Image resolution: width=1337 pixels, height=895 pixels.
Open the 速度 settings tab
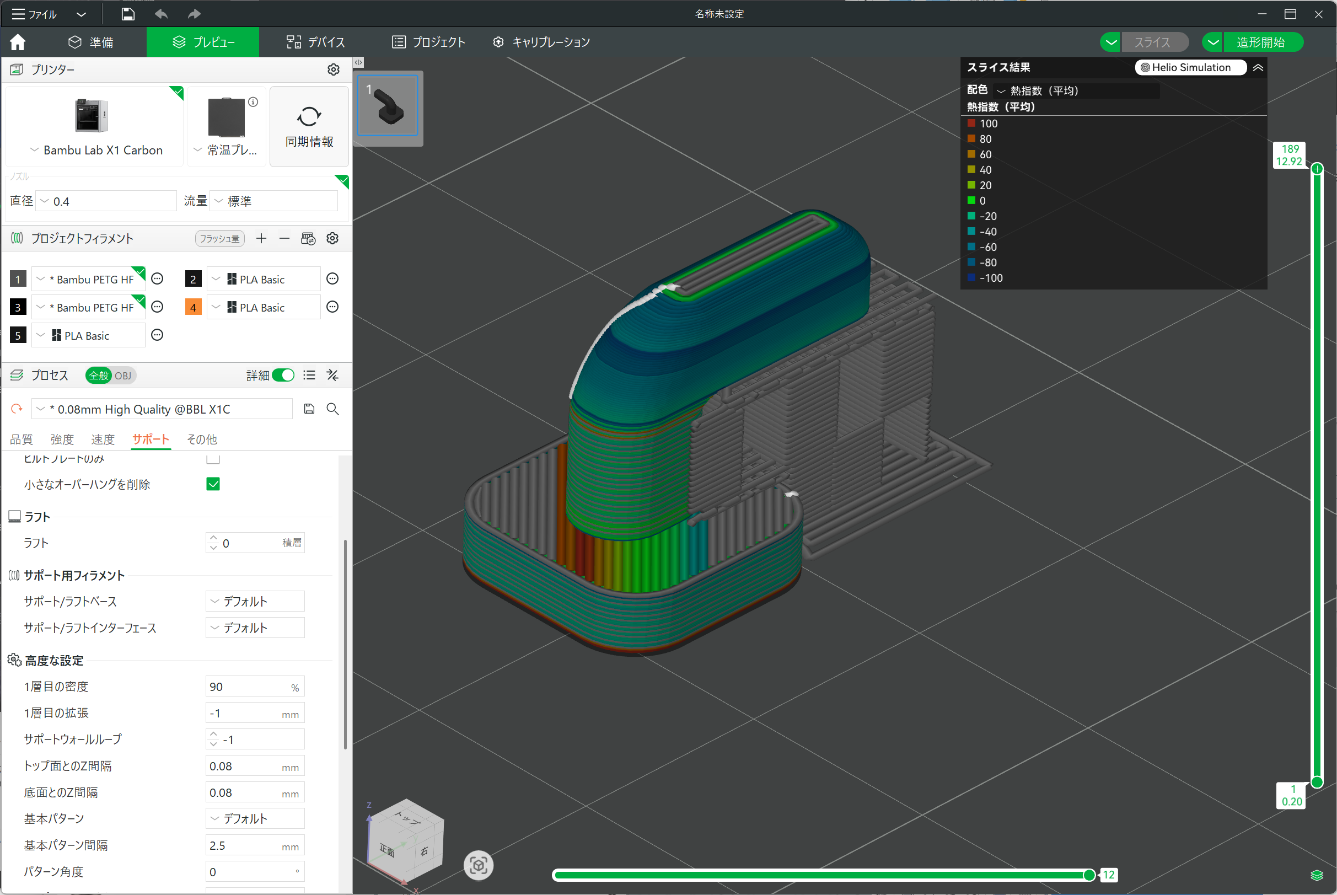103,439
